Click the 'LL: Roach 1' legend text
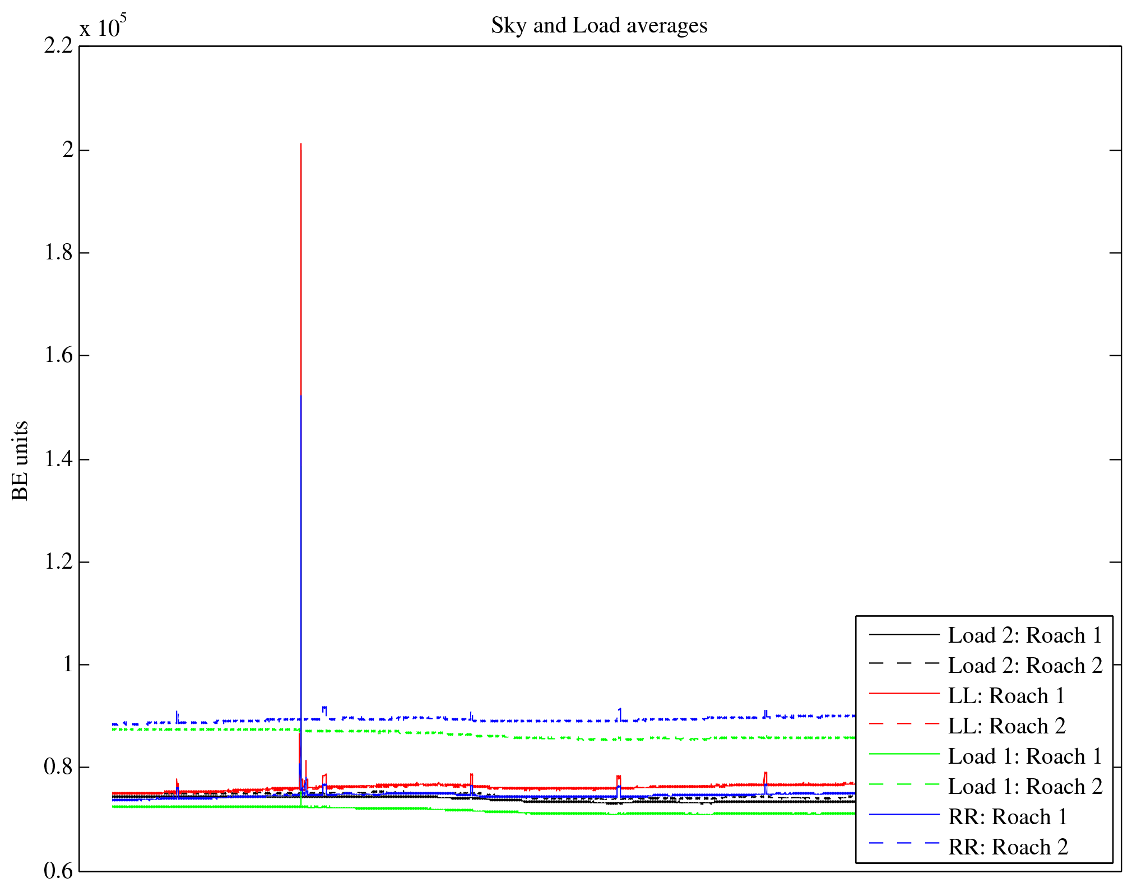 point(1006,696)
